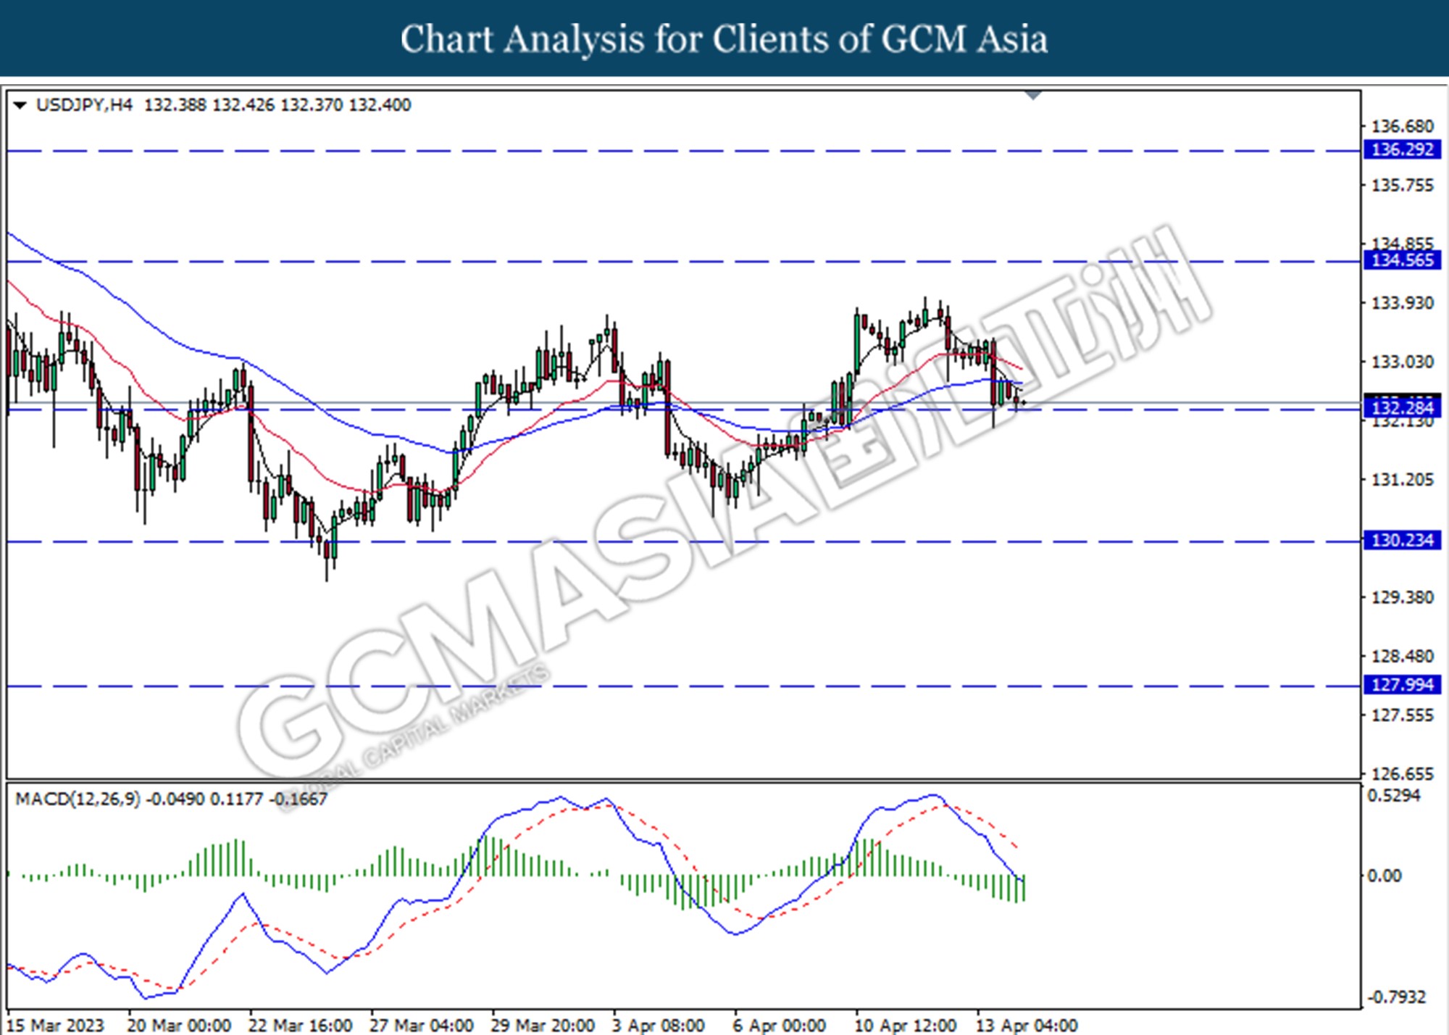
Task: Click the 0.5294 MACD scale value
Action: pos(1394,796)
